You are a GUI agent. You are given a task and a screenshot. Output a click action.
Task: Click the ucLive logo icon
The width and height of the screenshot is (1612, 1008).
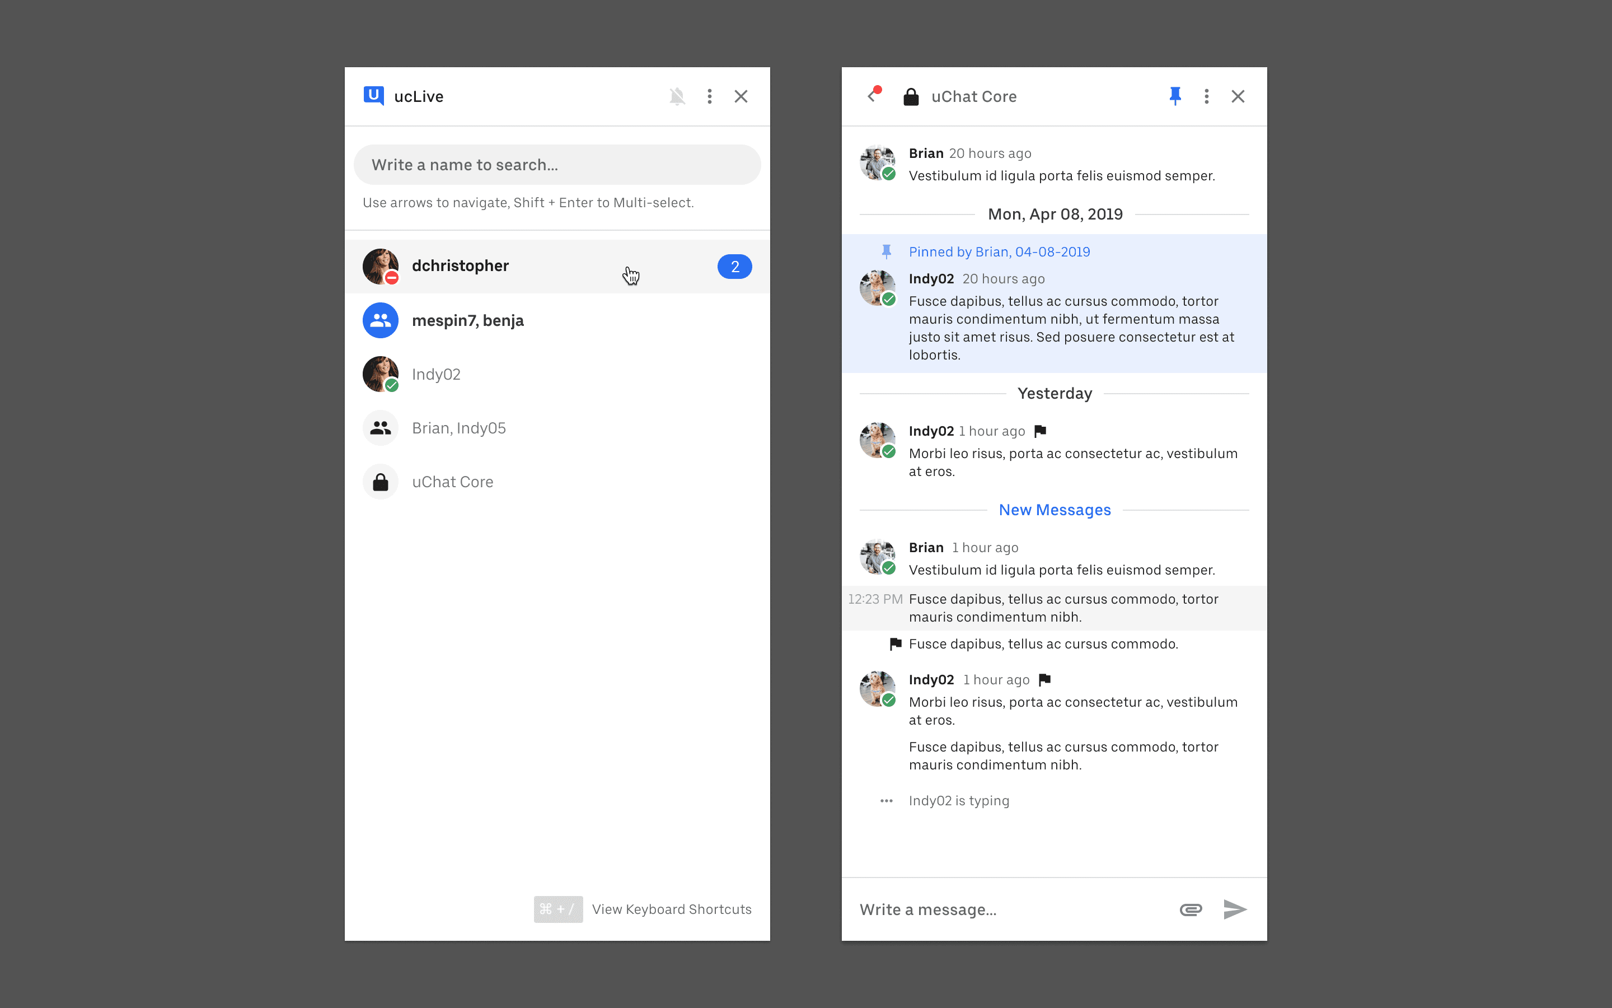point(374,96)
